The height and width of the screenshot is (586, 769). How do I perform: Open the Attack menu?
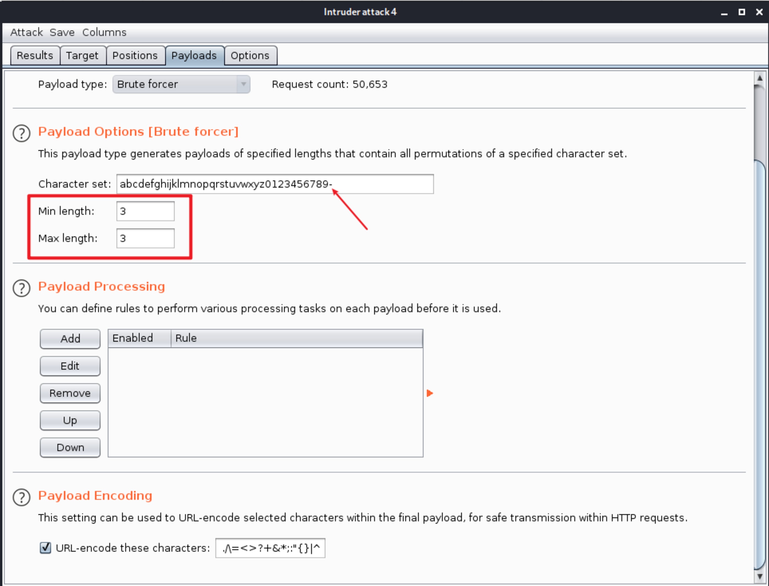26,32
